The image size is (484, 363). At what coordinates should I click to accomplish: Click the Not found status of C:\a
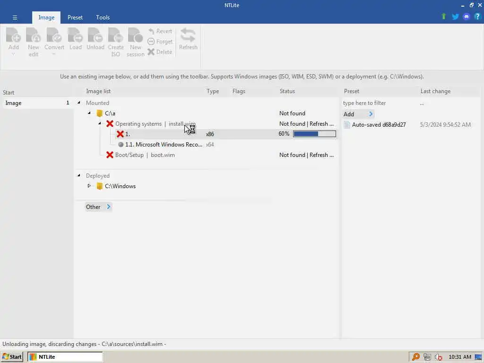pos(292,113)
